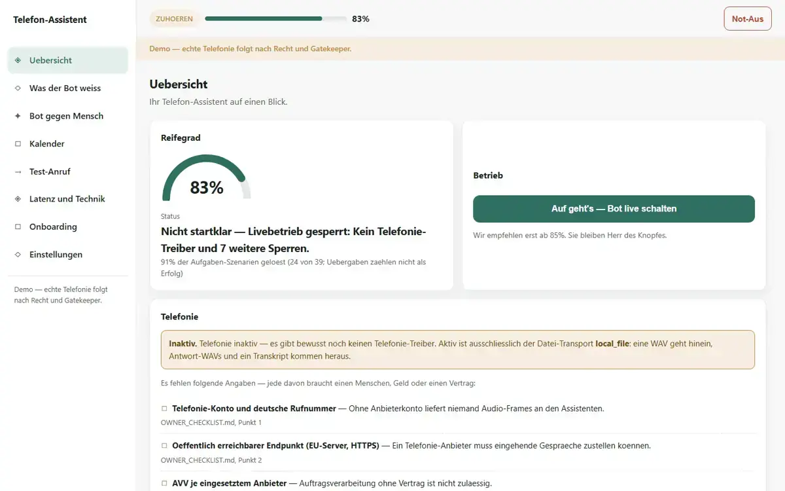This screenshot has width=785, height=491.
Task: Click the star icon beside Bot gegen Mensch
Action: pyautogui.click(x=18, y=116)
